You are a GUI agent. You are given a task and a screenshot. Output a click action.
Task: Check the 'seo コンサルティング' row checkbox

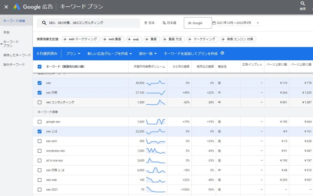39,102
